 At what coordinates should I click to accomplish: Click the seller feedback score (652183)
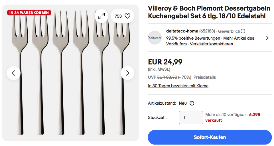[207, 31]
